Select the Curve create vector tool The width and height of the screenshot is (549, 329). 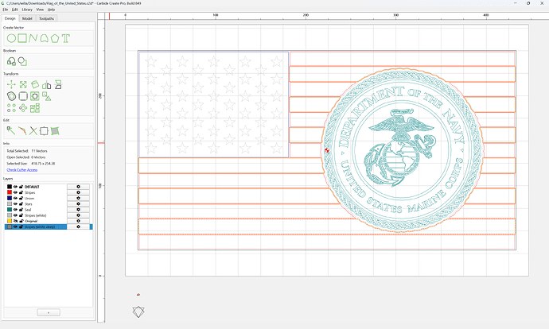click(44, 38)
